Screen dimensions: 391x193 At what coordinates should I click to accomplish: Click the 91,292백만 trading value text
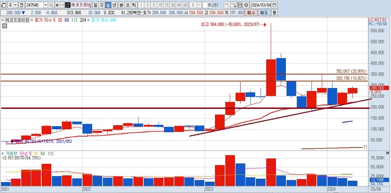tap(131, 13)
